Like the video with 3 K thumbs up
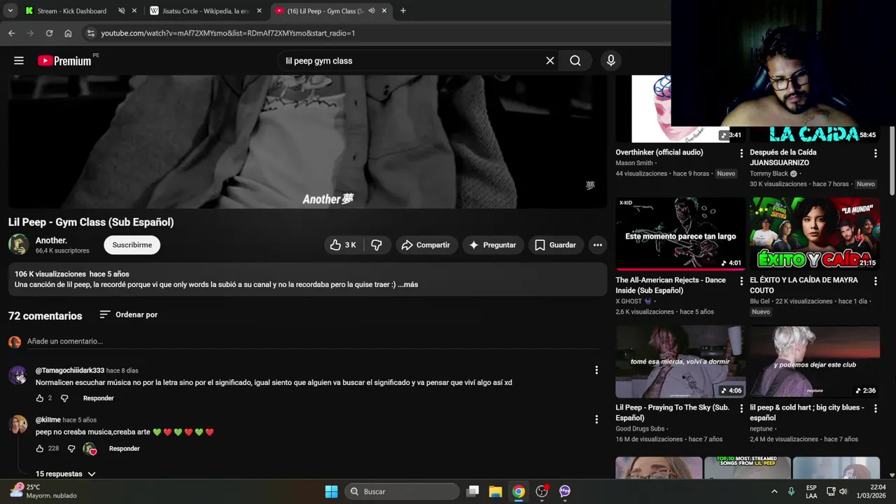896x504 pixels. coord(343,245)
